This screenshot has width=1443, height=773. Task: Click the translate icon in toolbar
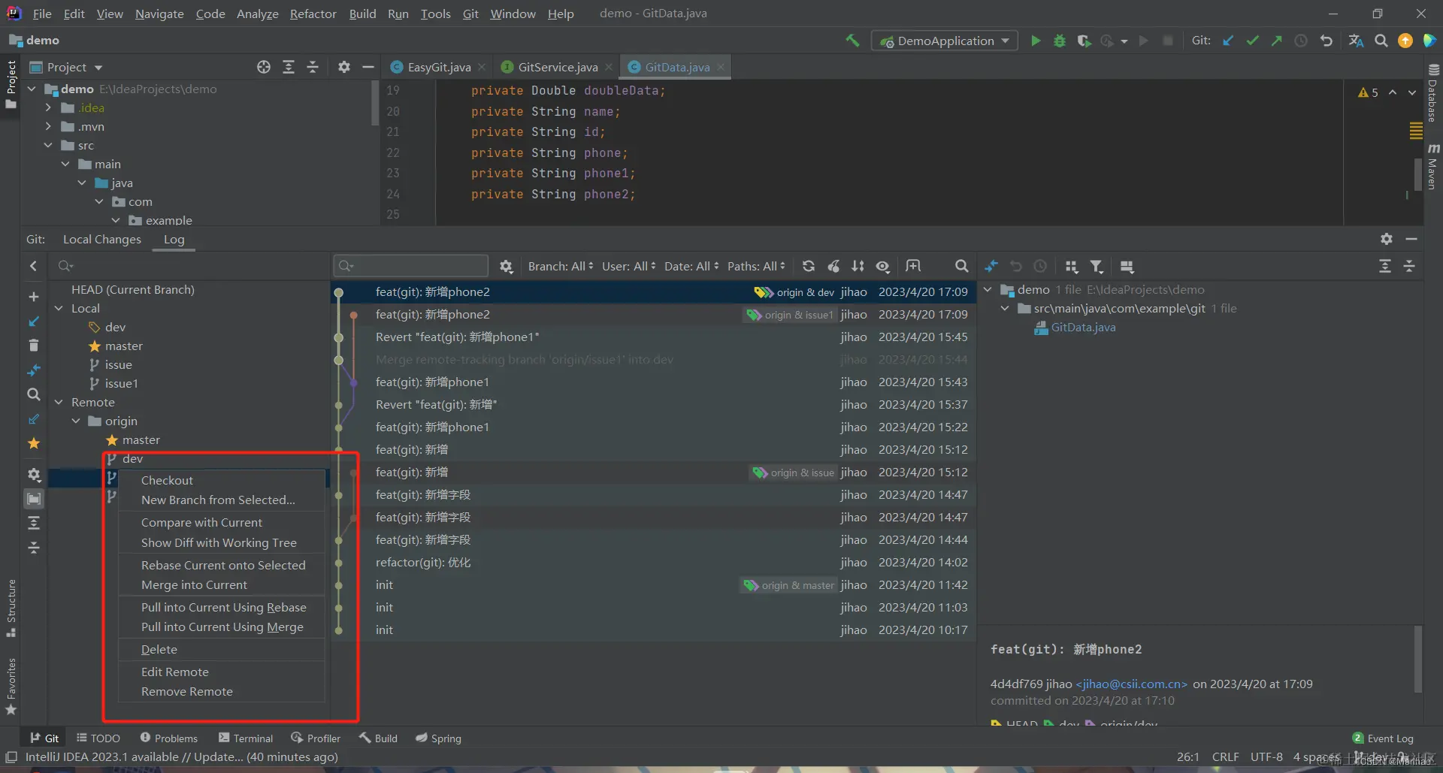1356,41
